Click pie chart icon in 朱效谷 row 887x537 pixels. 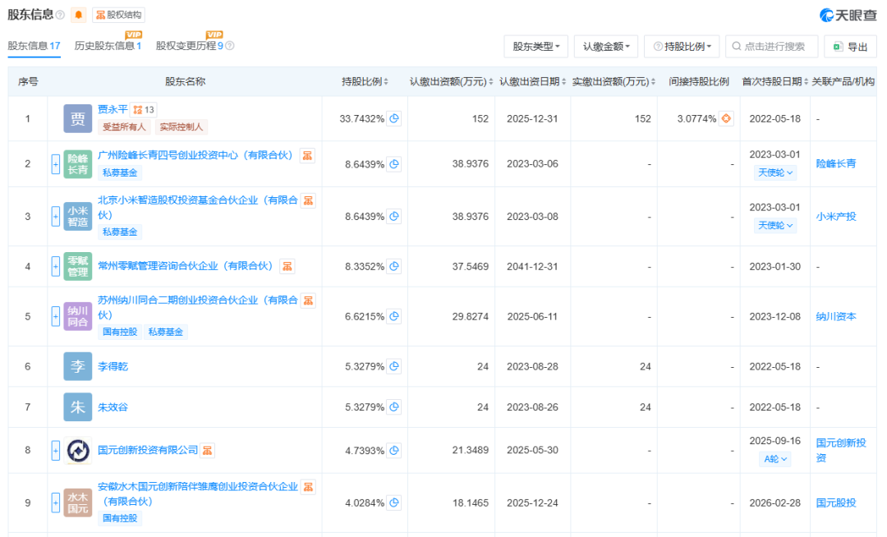(394, 407)
